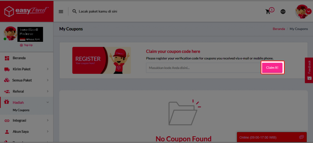Follow the Beranda breadcrumb link
Viewport: 313px width, 143px height.
[x=279, y=29]
